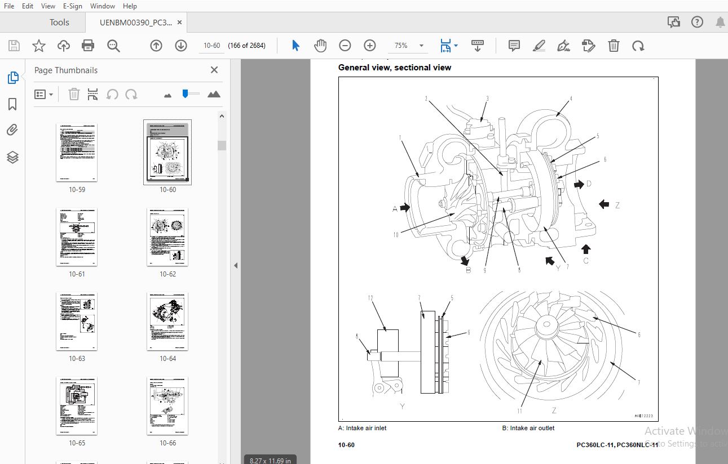Click the thumbnails panel scroll-up arrow
This screenshot has width=728, height=464.
tap(222, 116)
